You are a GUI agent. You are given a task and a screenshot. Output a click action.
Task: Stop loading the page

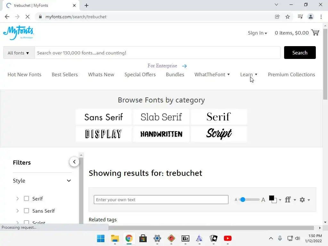[x=28, y=17]
